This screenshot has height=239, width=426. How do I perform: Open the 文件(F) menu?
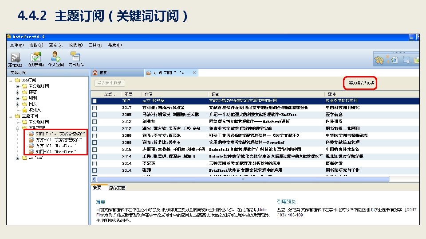pos(17,45)
